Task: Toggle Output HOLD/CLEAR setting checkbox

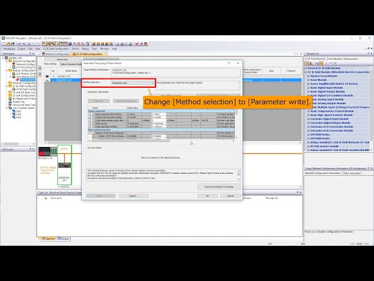Action: pyautogui.click(x=90, y=117)
